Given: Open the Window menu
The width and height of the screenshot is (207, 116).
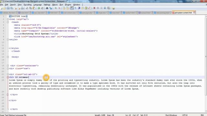Looking at the screenshot, I should click(77, 5).
